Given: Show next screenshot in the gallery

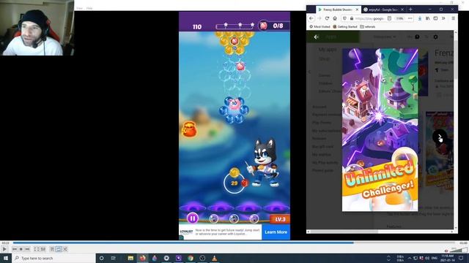Looking at the screenshot, I should (x=440, y=137).
